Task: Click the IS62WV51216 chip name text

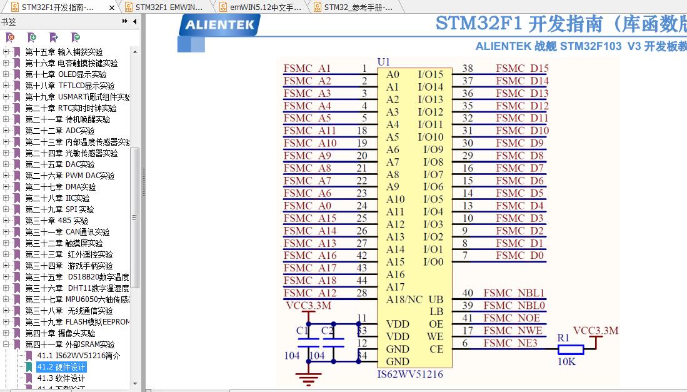Action: point(410,374)
